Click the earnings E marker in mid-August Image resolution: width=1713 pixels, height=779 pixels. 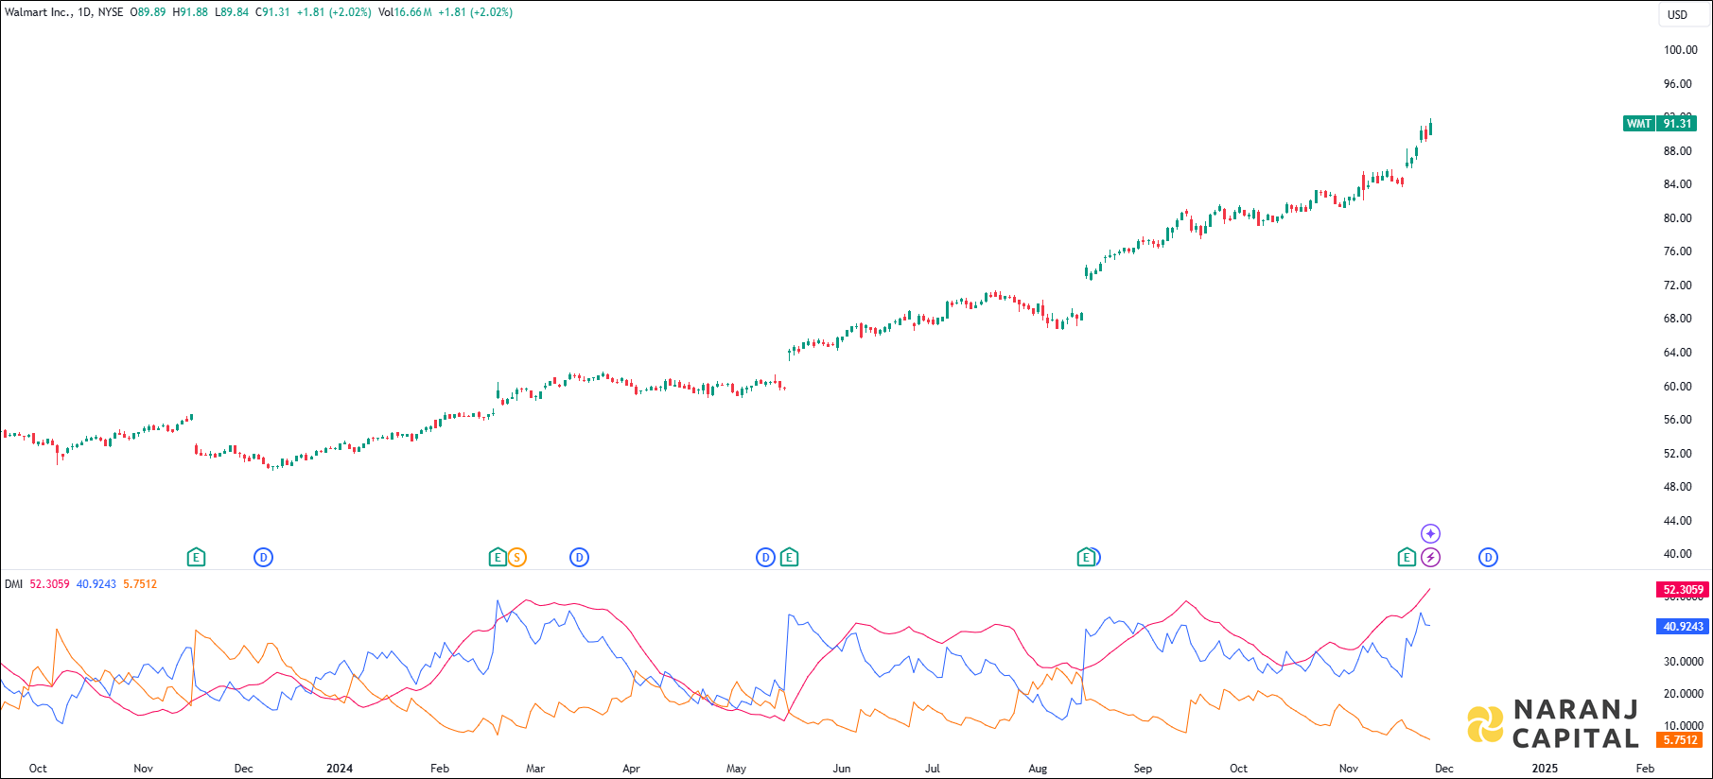click(1086, 558)
